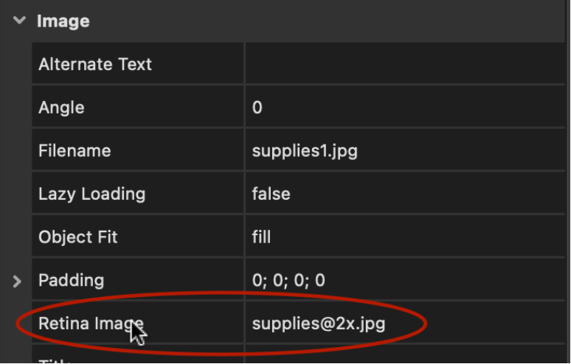Click the vertical scrollbar at the panel edge
The height and width of the screenshot is (364, 571).
[x=568, y=182]
